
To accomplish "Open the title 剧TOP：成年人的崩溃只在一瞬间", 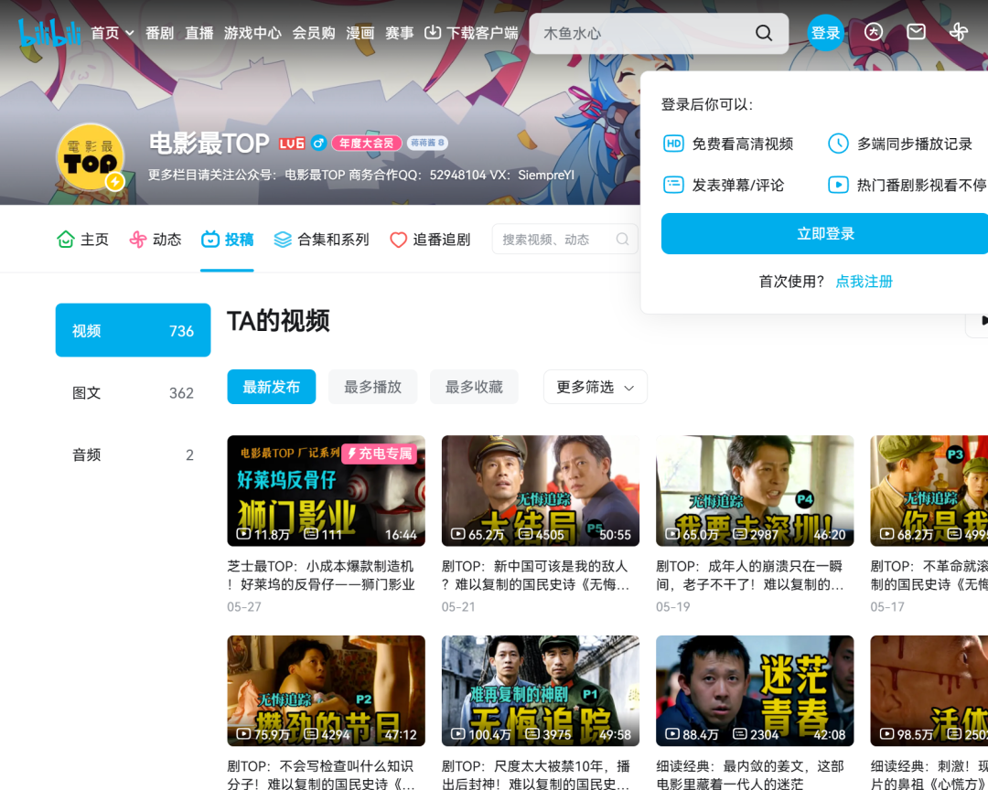I will 750,575.
